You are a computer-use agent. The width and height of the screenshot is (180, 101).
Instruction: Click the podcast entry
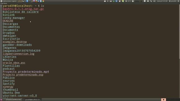coord(9,68)
